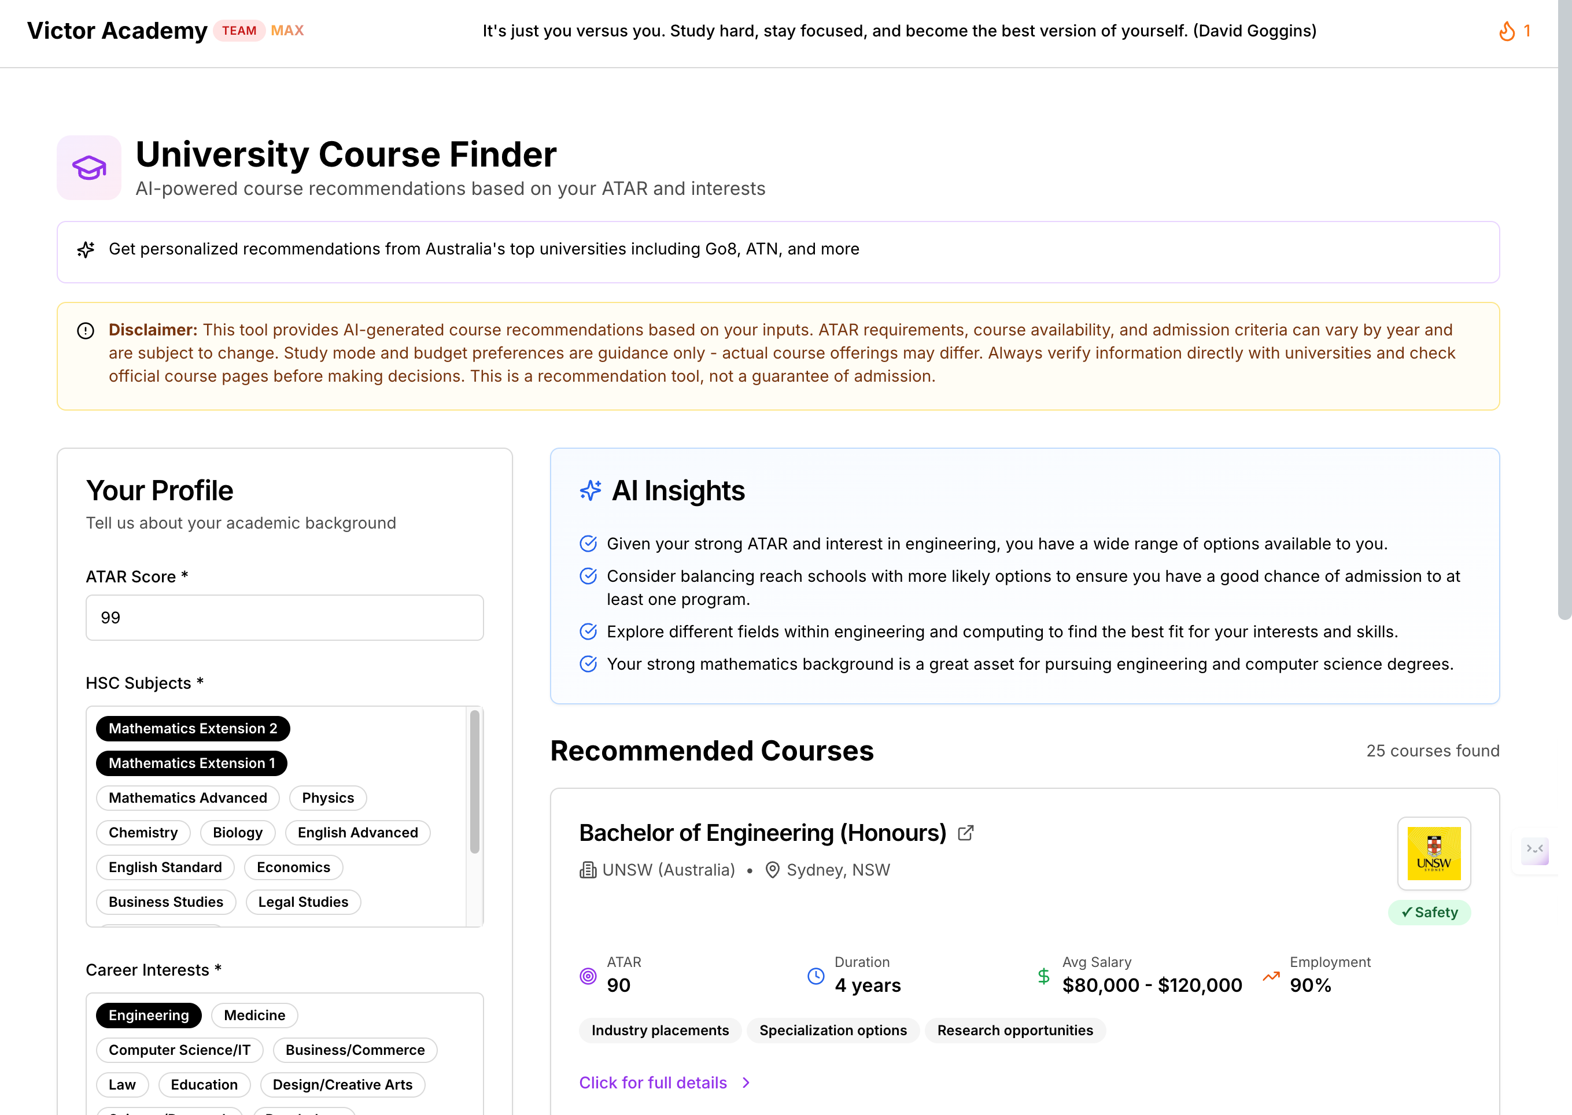Toggle the Physics subject chip
The height and width of the screenshot is (1115, 1572).
328,798
